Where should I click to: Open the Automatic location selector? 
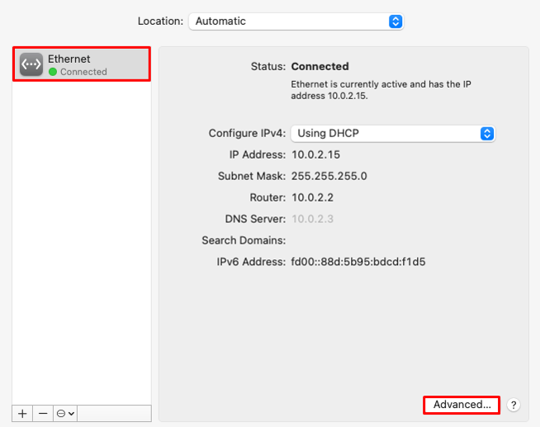click(x=296, y=21)
